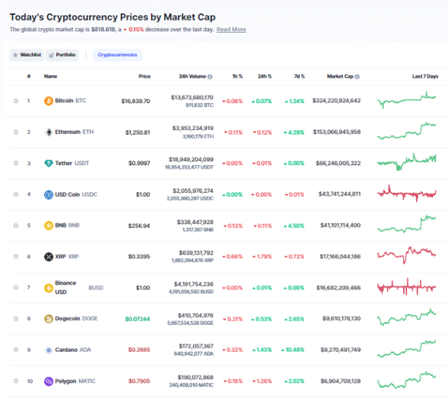
Task: Follow the Read More link
Action: point(231,29)
